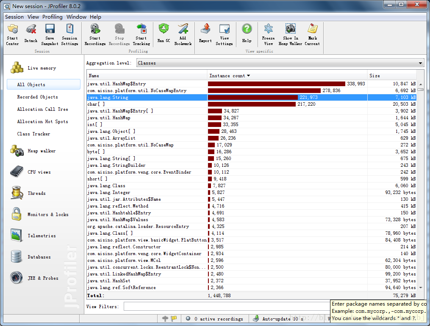Click the active recordings indicator

click(214, 319)
